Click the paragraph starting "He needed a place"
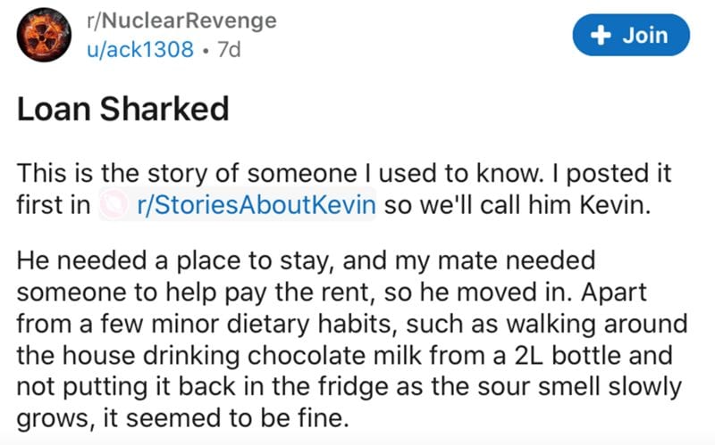Screen dimensions: 715x445 tap(352, 339)
